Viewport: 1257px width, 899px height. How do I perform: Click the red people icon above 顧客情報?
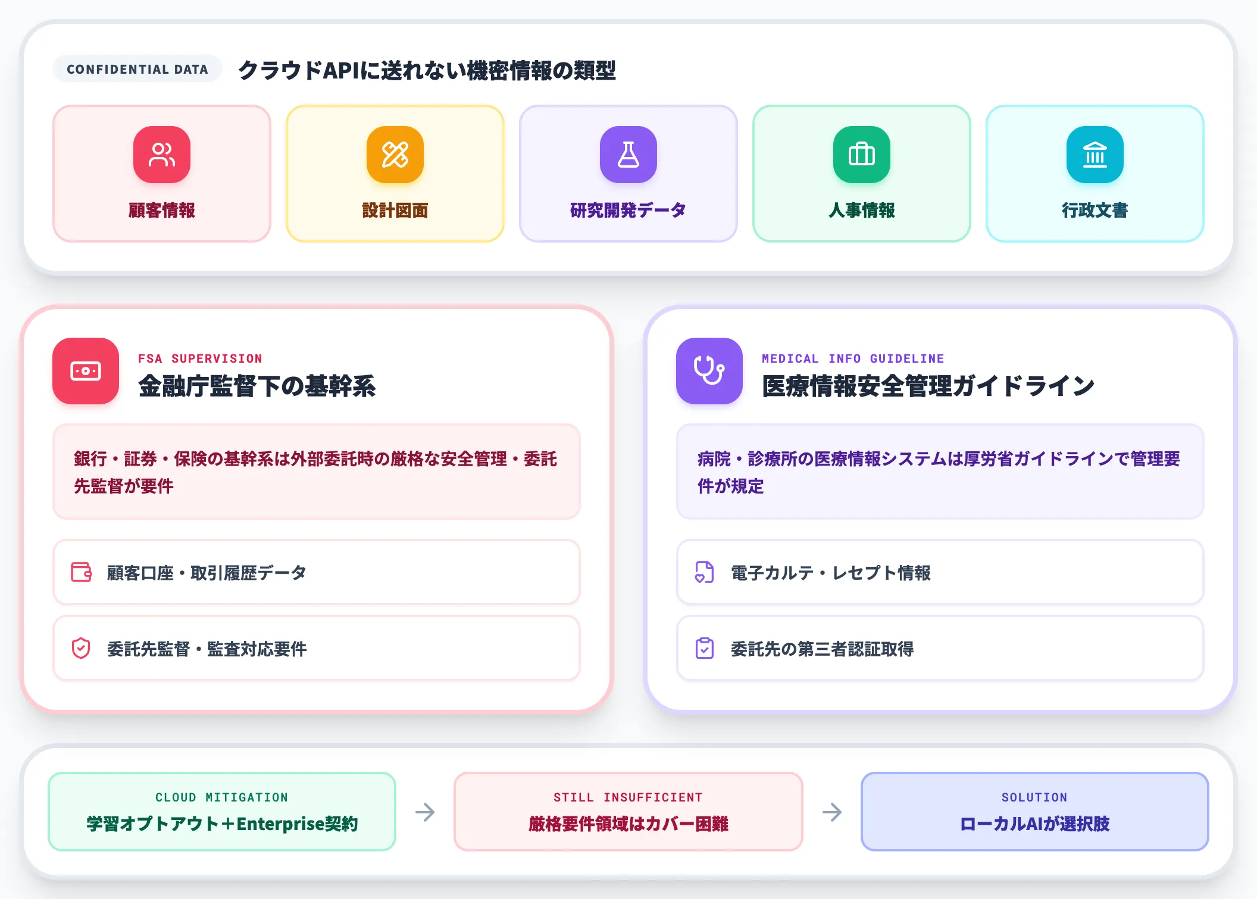tap(162, 155)
